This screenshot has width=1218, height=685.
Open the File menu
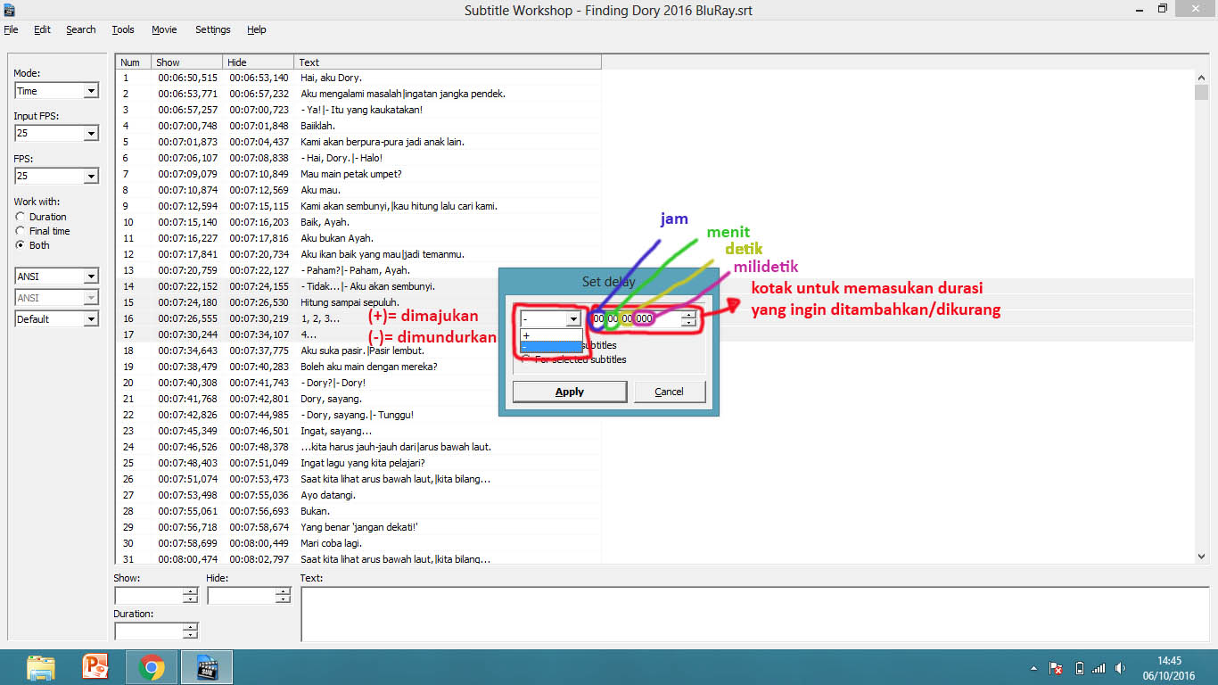(11, 29)
